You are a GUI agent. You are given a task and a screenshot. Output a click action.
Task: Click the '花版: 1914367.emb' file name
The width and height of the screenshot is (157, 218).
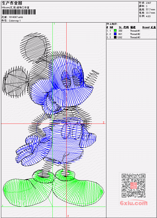coord(12,17)
